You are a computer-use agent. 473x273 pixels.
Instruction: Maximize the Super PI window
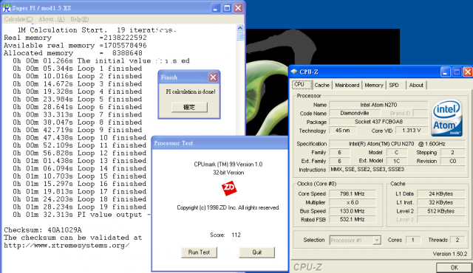[227, 8]
